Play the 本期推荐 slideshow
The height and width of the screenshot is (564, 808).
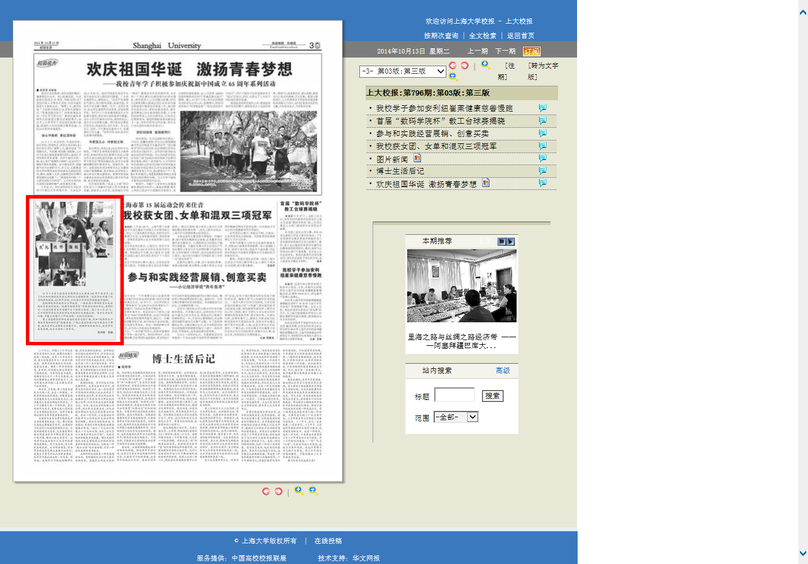pos(510,242)
